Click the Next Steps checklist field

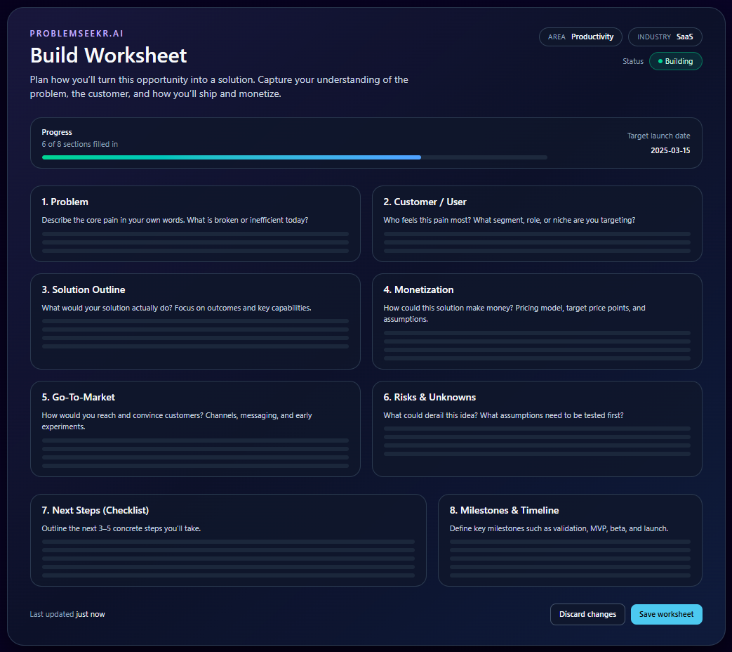click(228, 559)
